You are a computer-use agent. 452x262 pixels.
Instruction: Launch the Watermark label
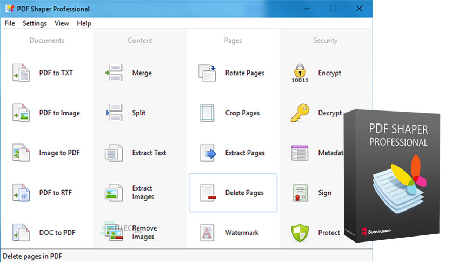click(242, 232)
